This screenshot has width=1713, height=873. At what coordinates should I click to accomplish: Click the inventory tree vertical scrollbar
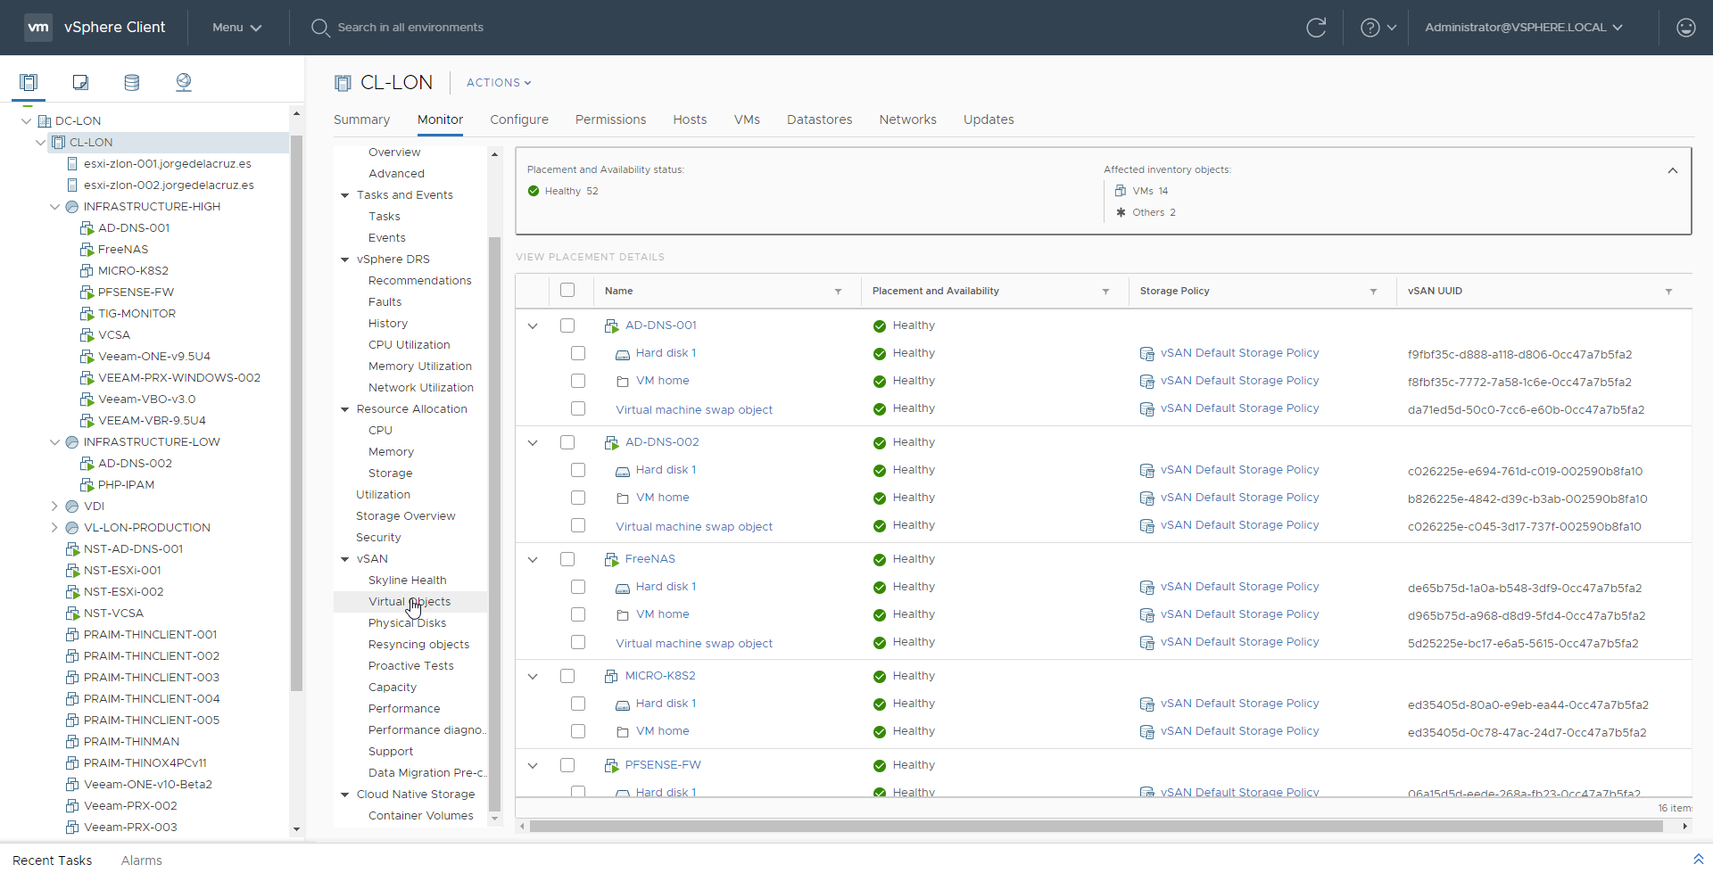[296, 414]
